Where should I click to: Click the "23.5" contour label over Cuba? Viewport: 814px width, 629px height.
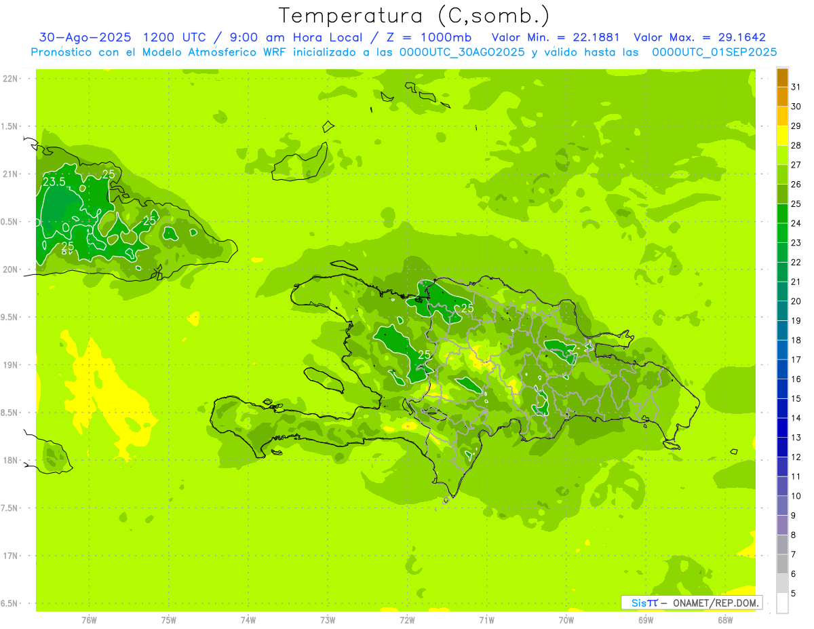click(x=54, y=182)
